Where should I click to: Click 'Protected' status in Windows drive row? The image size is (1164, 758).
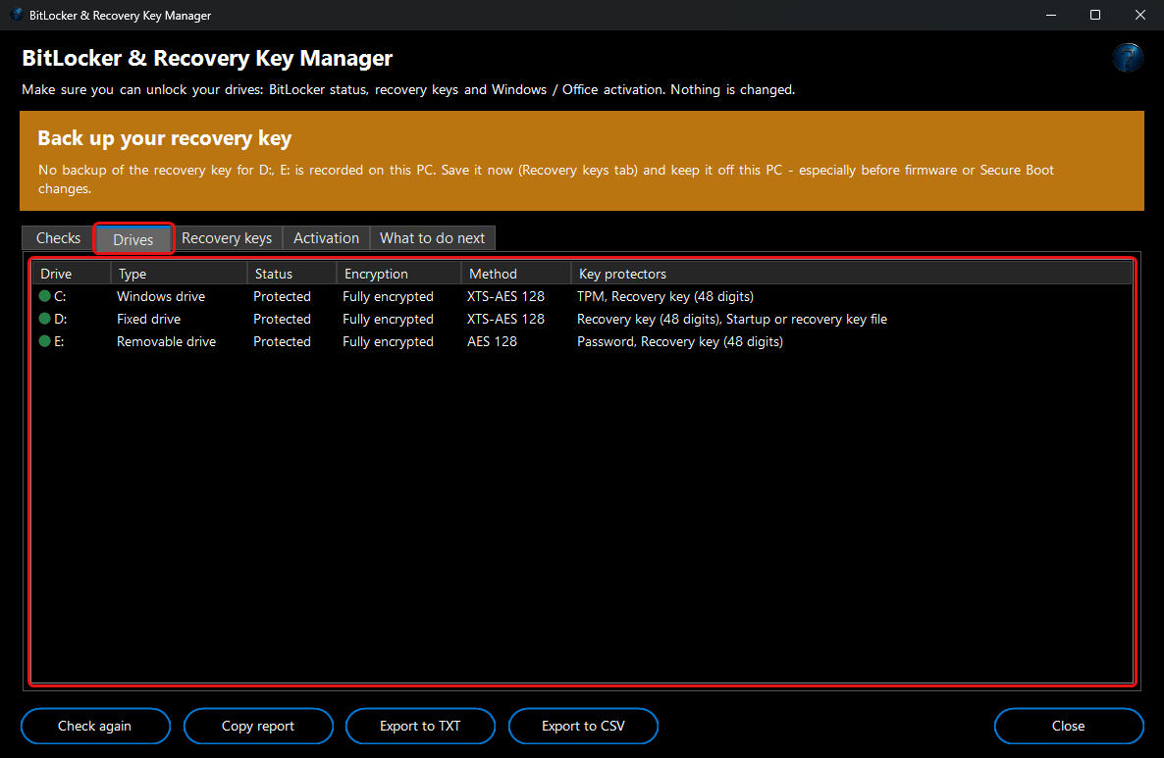[282, 296]
